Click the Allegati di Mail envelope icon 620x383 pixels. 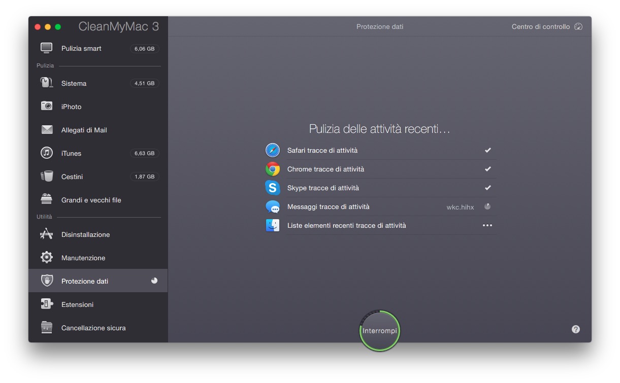(x=47, y=130)
